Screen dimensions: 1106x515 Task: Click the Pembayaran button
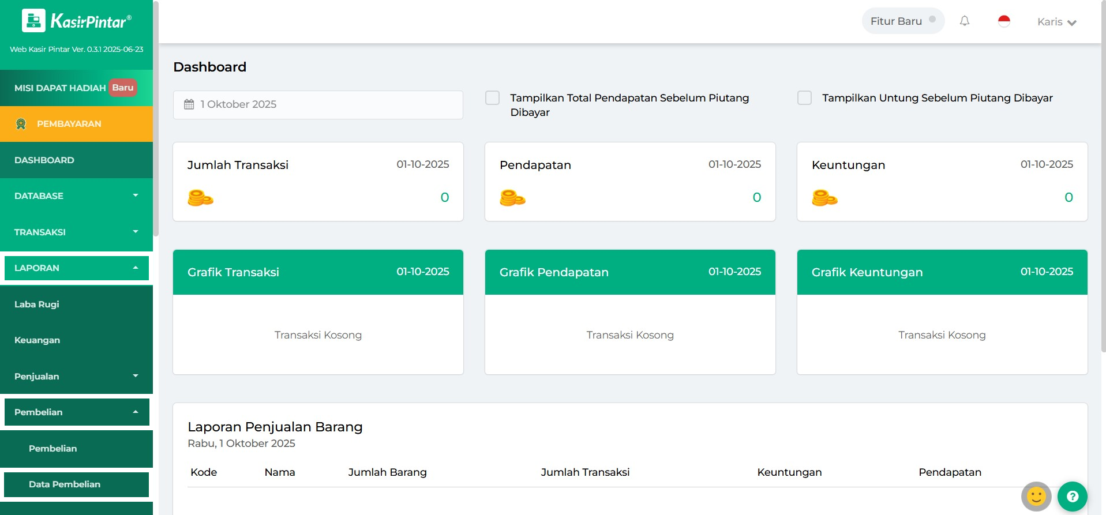coord(76,124)
